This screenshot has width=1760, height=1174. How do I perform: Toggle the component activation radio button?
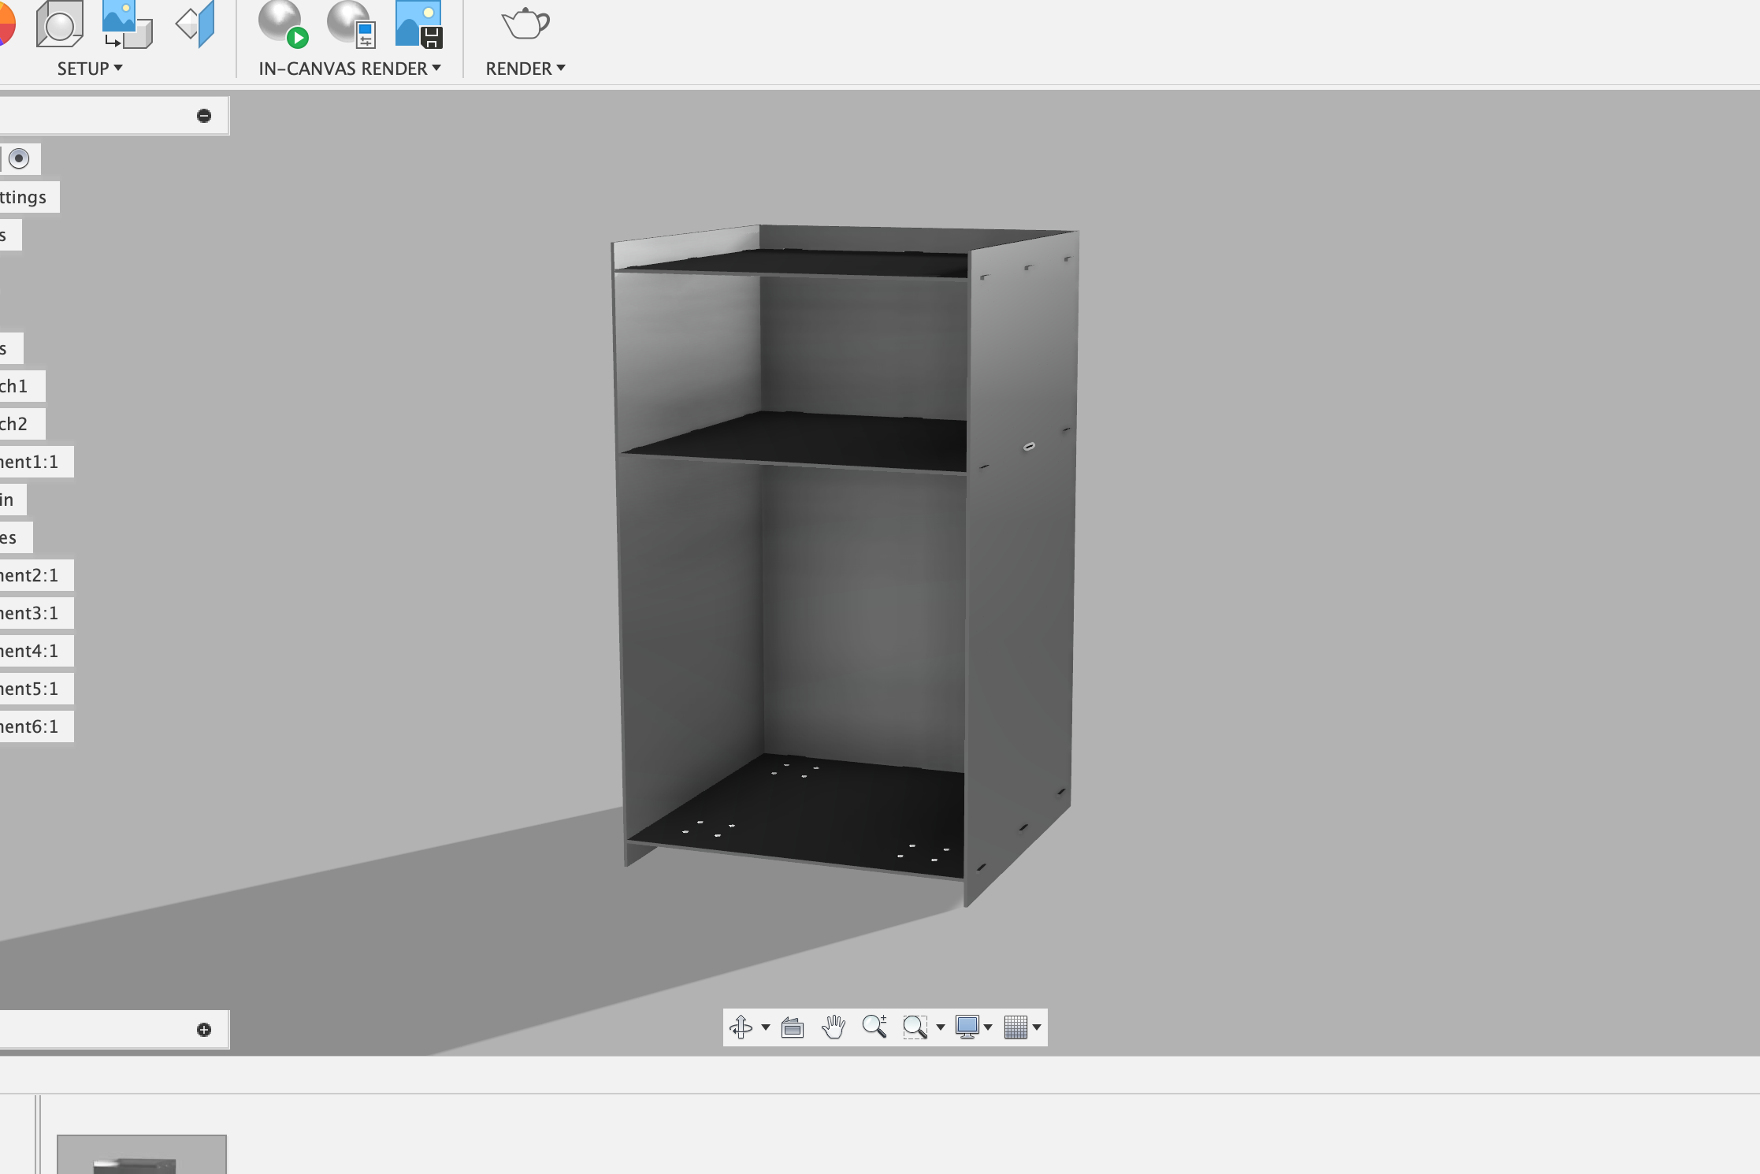tap(19, 158)
